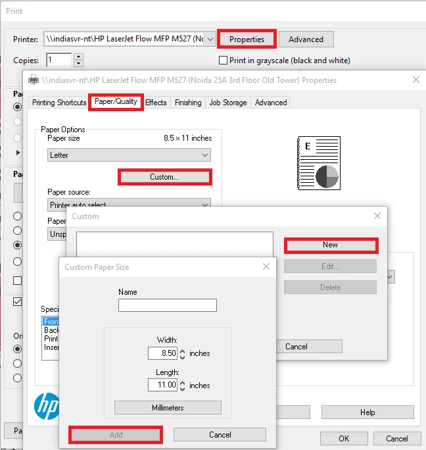This screenshot has height=450, width=426.
Task: Click OK in Properties window
Action: [344, 439]
